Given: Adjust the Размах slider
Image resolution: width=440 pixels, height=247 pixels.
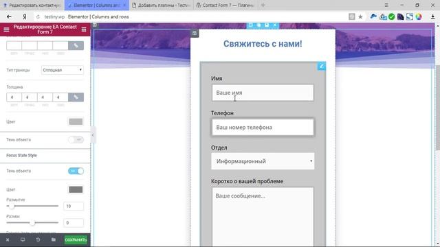Looking at the screenshot, I should (x=32, y=222).
